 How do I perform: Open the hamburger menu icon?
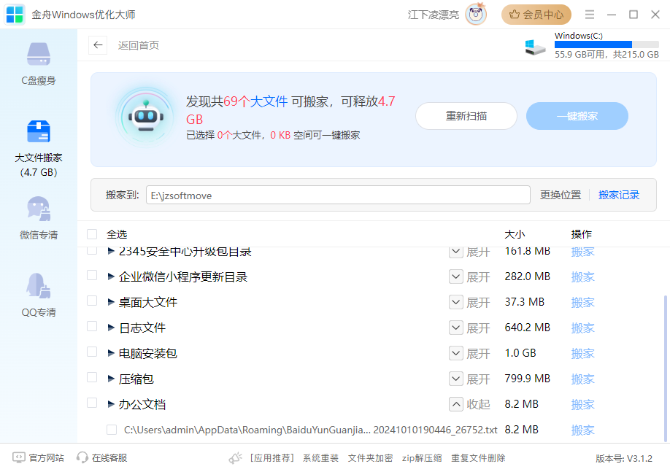[x=590, y=15]
